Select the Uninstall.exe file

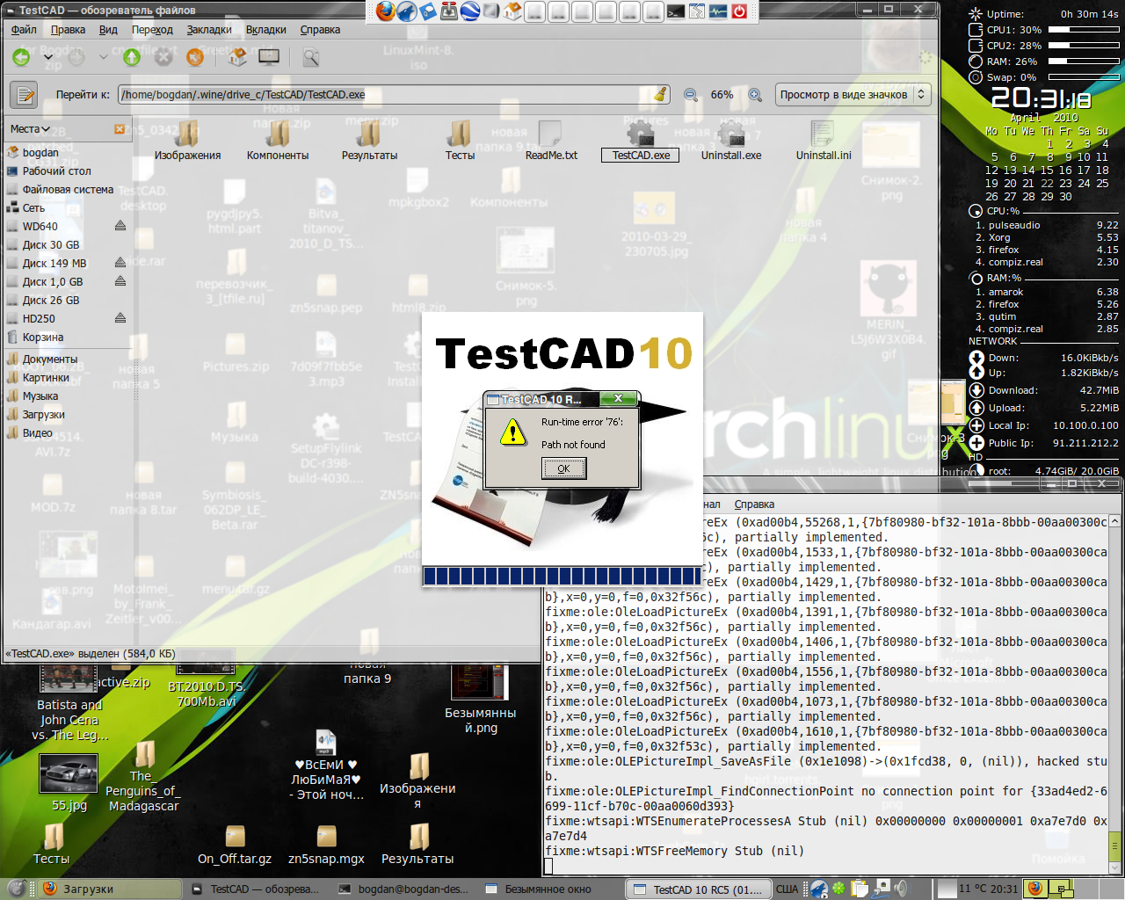(x=731, y=142)
